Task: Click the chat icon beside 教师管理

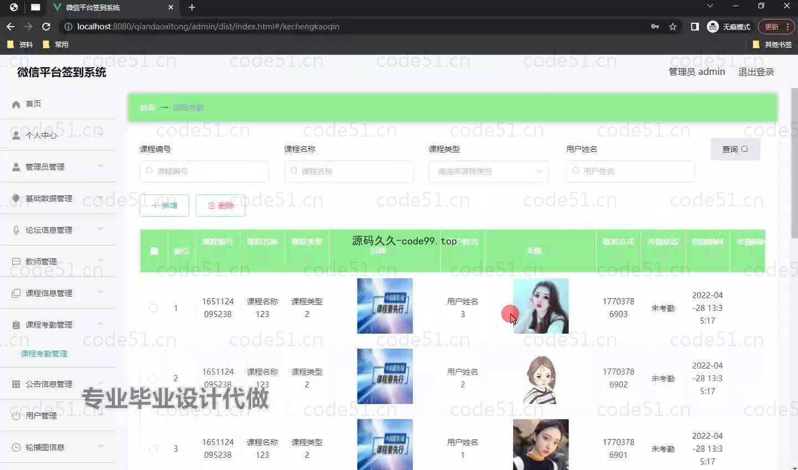Action: coord(16,262)
